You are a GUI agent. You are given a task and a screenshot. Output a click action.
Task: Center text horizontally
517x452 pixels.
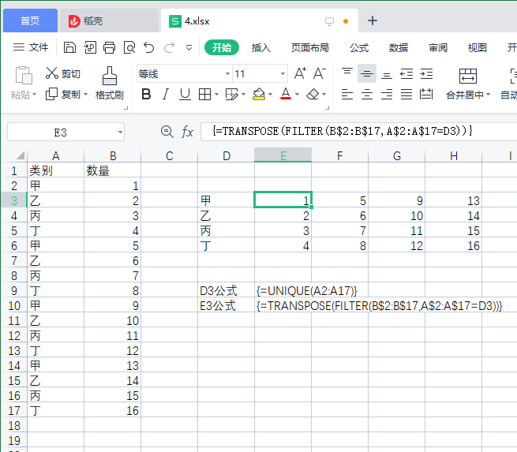(x=367, y=95)
